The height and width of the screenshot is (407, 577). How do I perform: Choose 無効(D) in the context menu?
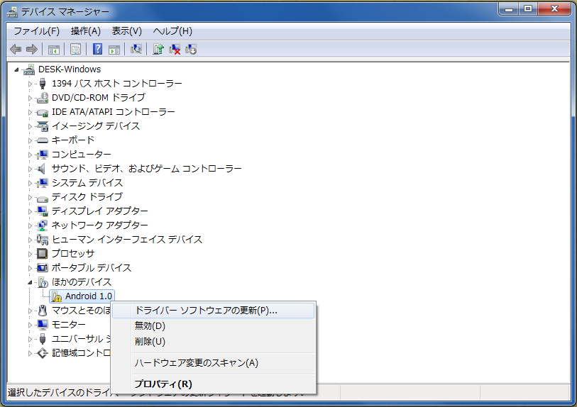click(x=213, y=326)
